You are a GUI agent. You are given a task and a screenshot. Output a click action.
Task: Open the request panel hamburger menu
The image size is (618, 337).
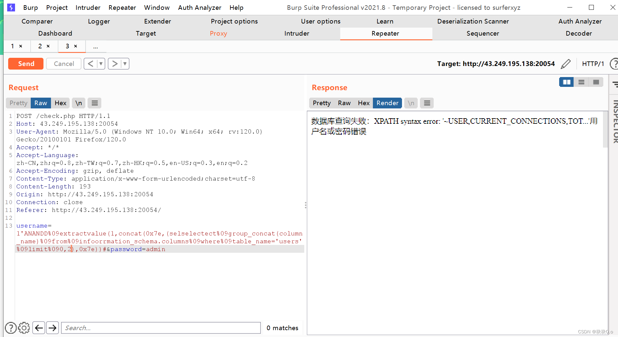(x=94, y=103)
